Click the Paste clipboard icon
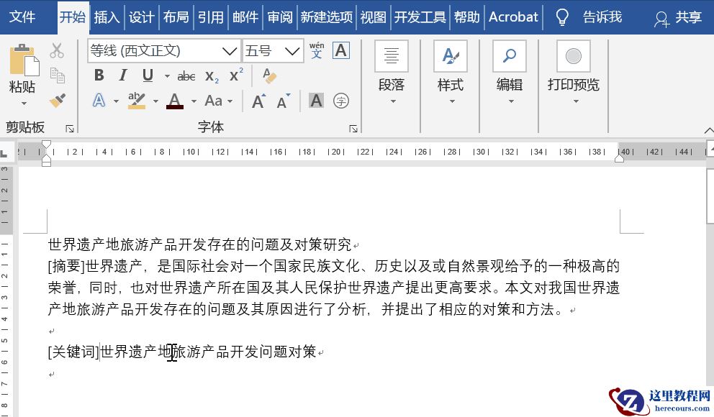The height and width of the screenshot is (417, 714). [x=23, y=60]
